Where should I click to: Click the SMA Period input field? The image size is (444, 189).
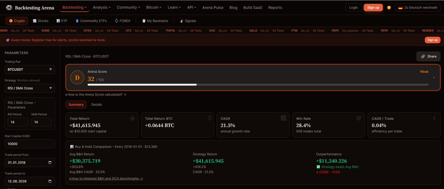41,122
